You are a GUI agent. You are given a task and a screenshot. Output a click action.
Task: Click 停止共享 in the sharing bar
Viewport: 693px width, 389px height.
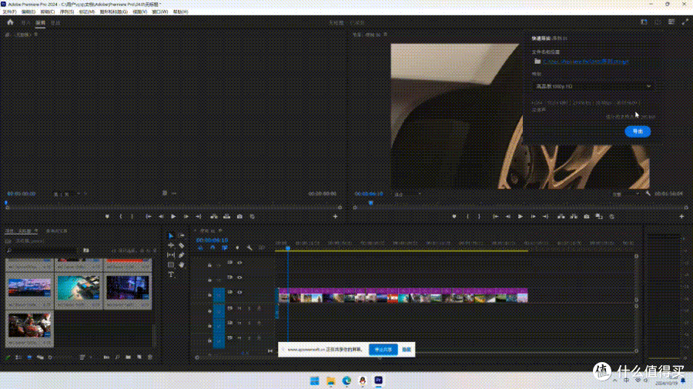[383, 349]
